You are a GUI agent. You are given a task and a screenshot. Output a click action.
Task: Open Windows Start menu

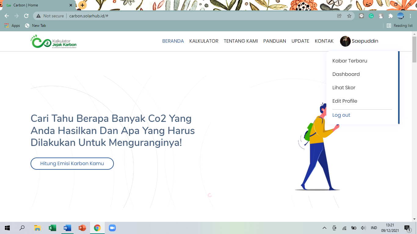pyautogui.click(x=7, y=228)
